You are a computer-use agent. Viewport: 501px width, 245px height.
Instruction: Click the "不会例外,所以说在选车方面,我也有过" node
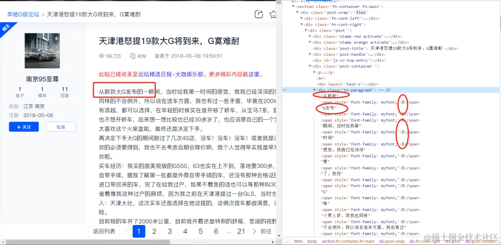click(363, 227)
